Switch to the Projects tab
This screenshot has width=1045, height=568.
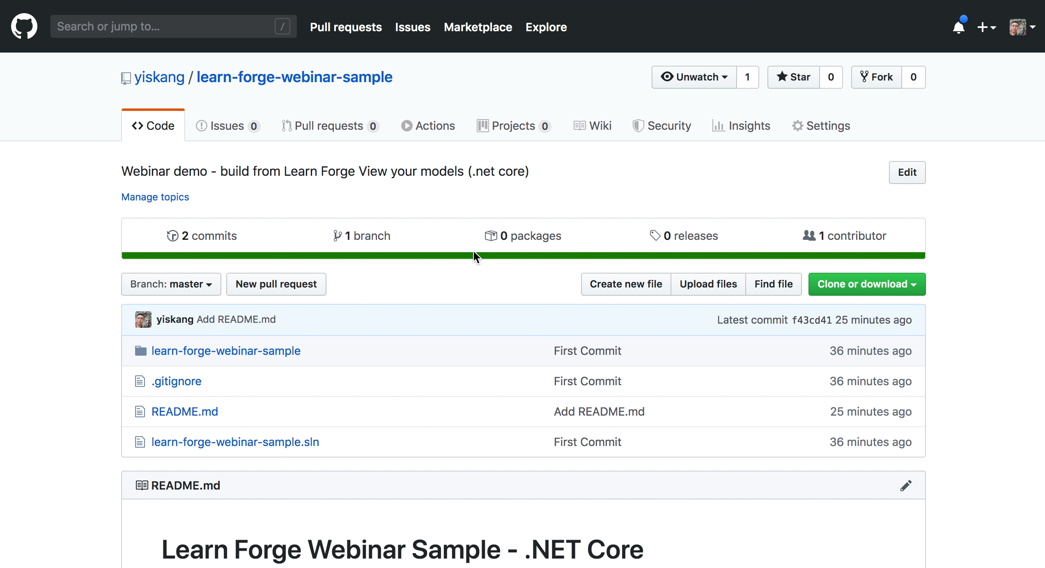[514, 126]
